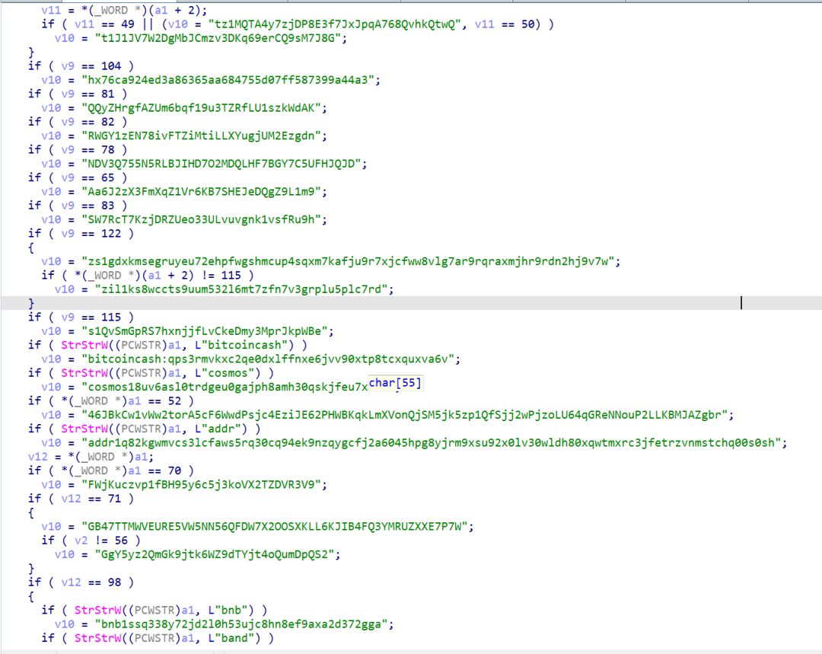This screenshot has width=822, height=654.
Task: Click the "bitcoincash:qps3rmvkxc2qe0" address string
Action: pyautogui.click(x=269, y=359)
